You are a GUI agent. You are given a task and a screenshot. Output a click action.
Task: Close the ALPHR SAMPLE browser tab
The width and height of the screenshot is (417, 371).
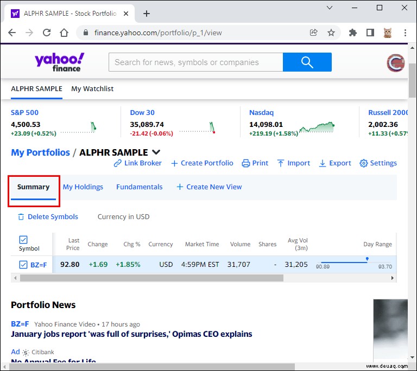pyautogui.click(x=126, y=14)
